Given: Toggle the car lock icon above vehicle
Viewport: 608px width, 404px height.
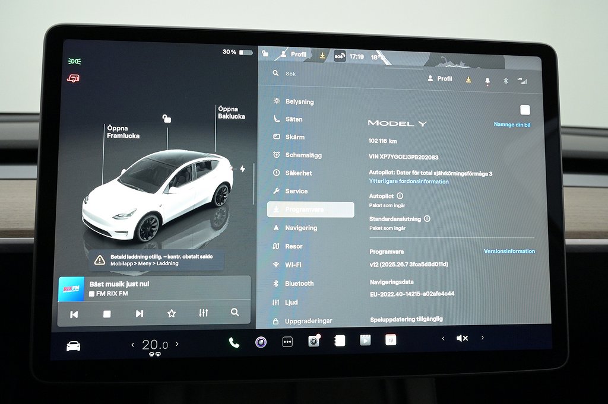Looking at the screenshot, I should click(x=167, y=119).
